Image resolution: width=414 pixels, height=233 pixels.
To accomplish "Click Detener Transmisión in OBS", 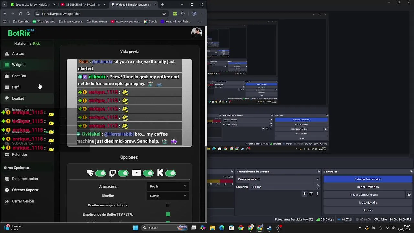I will [x=368, y=179].
